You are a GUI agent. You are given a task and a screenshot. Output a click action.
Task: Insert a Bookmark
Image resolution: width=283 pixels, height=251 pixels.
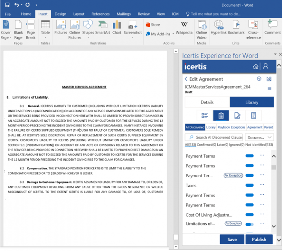(x=236, y=28)
